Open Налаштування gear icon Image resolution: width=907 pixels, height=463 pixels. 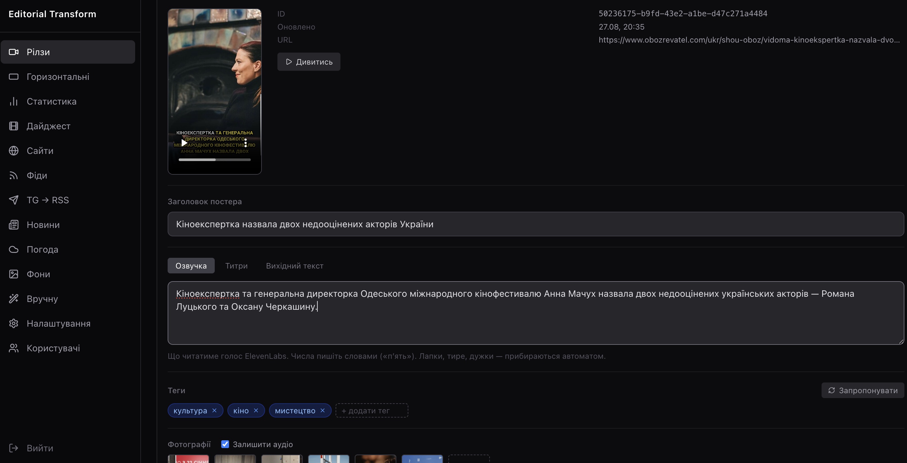click(14, 323)
